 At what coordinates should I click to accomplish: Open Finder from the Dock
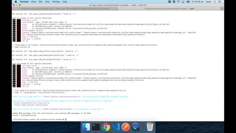86,127
